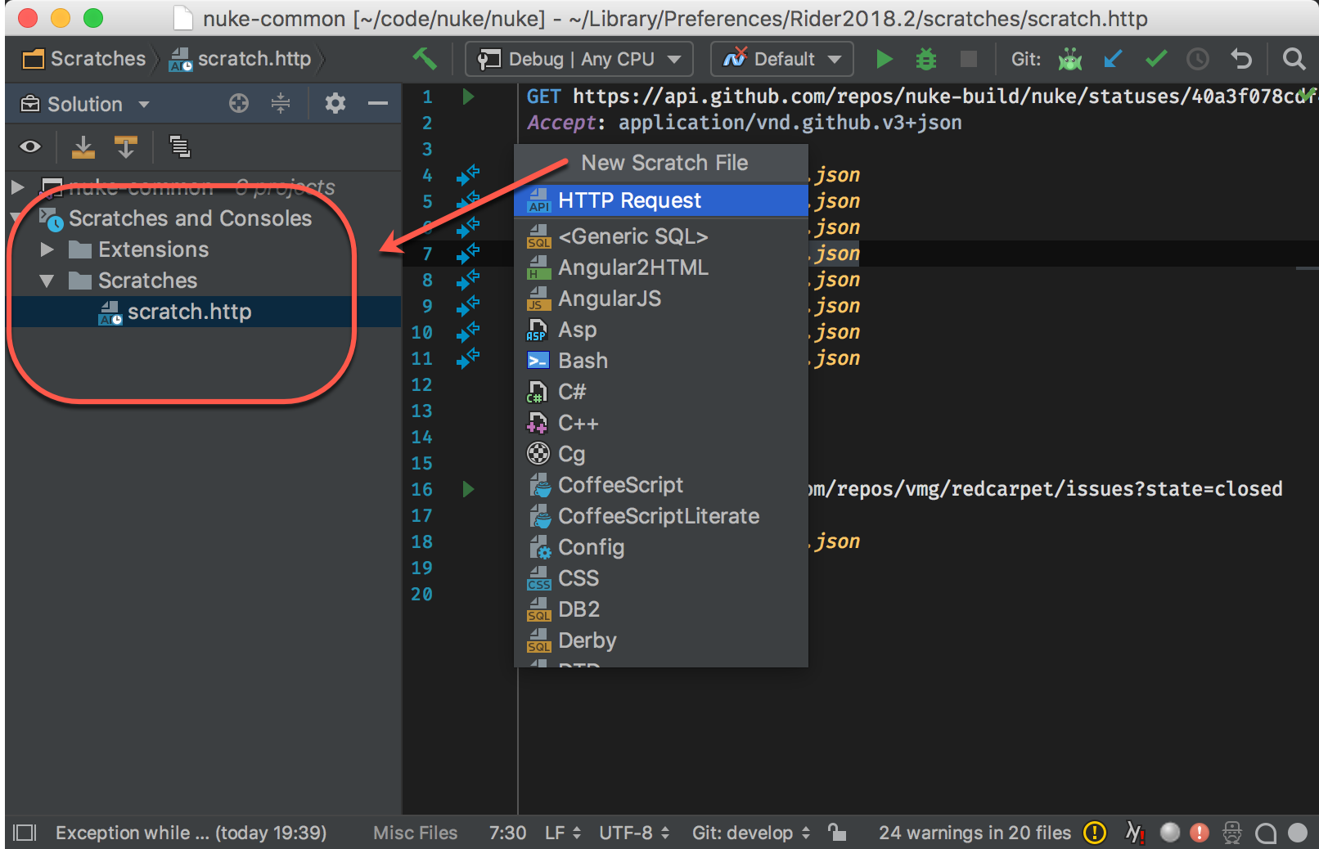This screenshot has height=849, width=1319.
Task: Open Search Everywhere magnifier icon
Action: (1294, 59)
